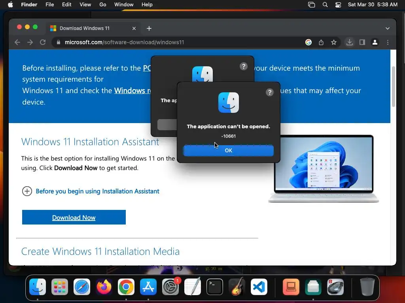Open a new Chrome tab
This screenshot has height=303, width=405.
coord(149,28)
